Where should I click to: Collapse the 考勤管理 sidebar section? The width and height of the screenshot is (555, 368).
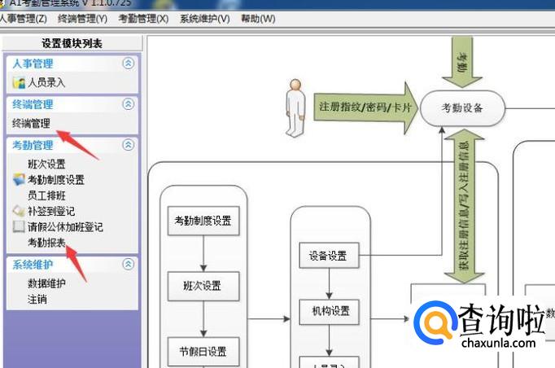pyautogui.click(x=128, y=145)
